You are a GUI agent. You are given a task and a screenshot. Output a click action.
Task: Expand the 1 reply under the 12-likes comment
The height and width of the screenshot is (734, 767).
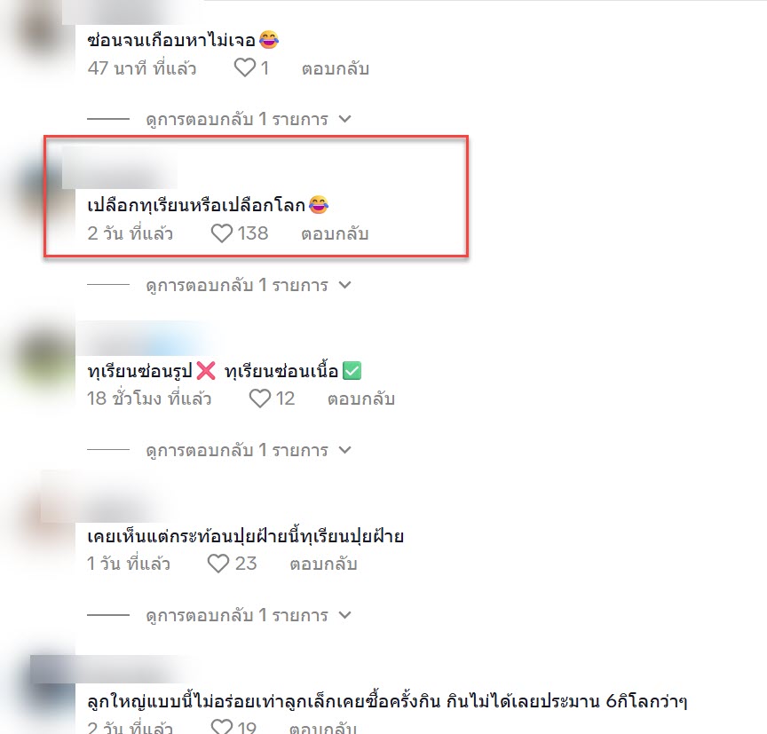(249, 450)
